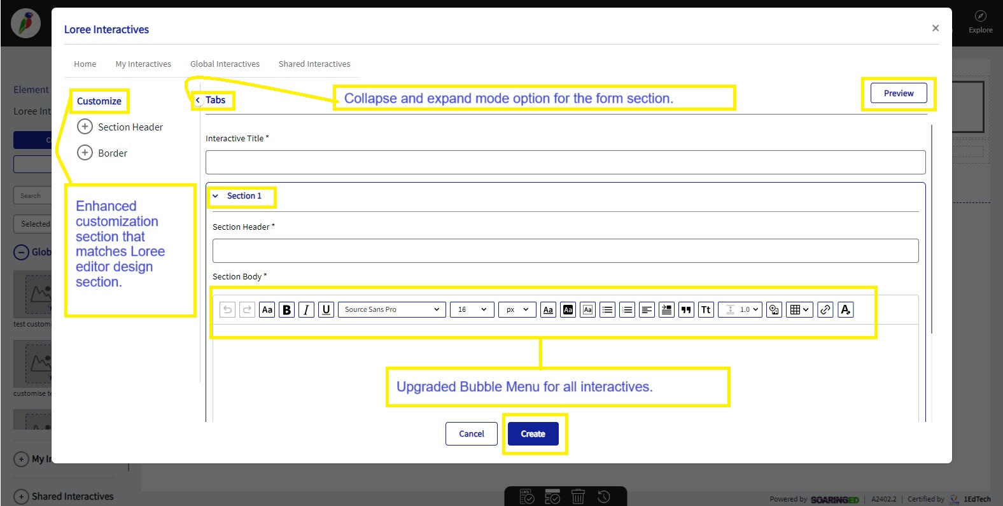Viewport: 1003px width, 506px height.
Task: Open the px unit dropdown
Action: tap(517, 309)
